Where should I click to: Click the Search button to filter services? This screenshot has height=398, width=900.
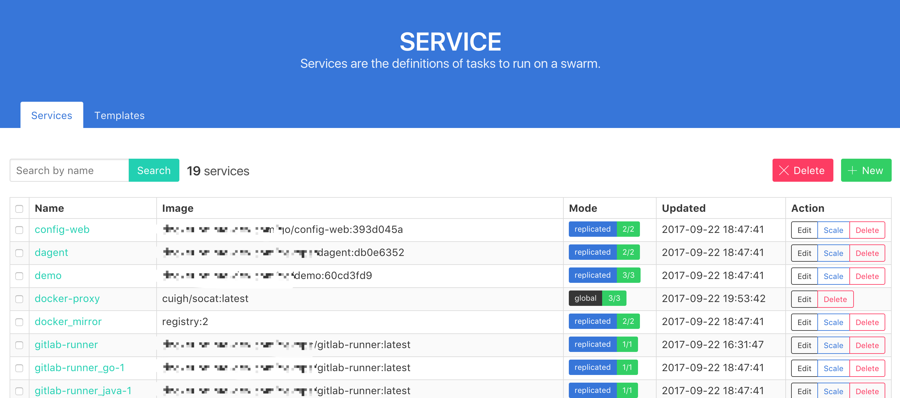tap(154, 170)
